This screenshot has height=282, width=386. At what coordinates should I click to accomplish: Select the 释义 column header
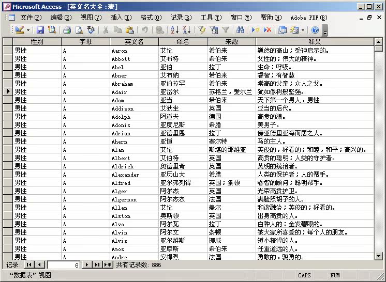point(315,41)
